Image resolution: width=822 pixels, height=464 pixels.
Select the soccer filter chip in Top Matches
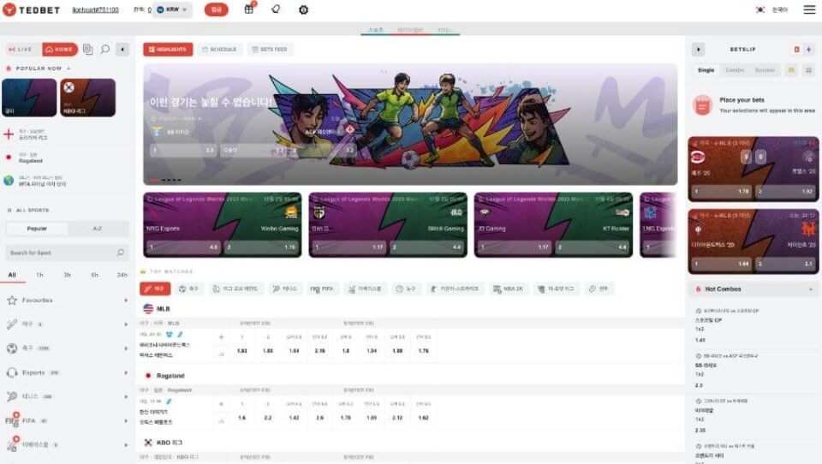(x=188, y=289)
